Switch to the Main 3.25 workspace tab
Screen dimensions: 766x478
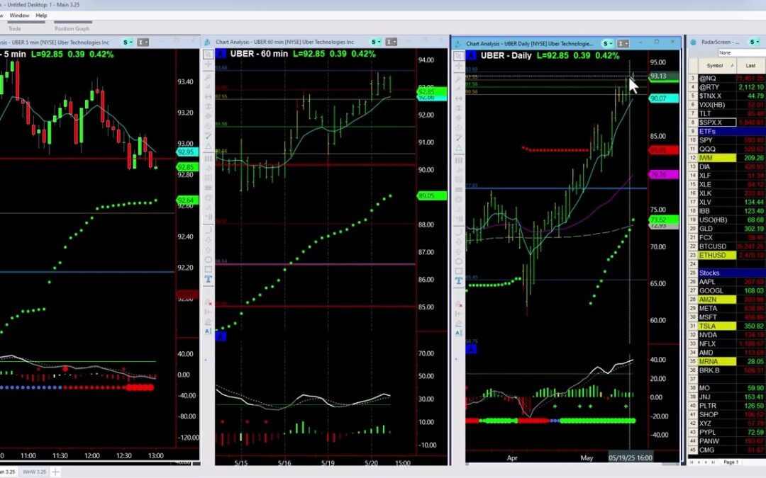click(9, 472)
